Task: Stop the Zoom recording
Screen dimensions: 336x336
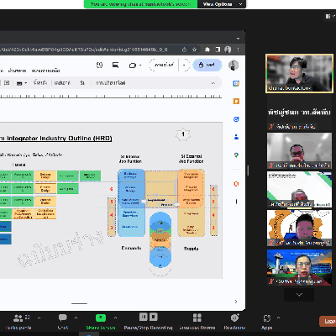Action: [x=154, y=317]
